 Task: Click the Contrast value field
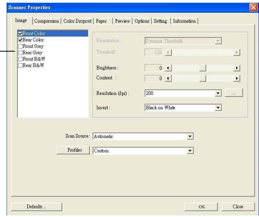click(x=153, y=78)
